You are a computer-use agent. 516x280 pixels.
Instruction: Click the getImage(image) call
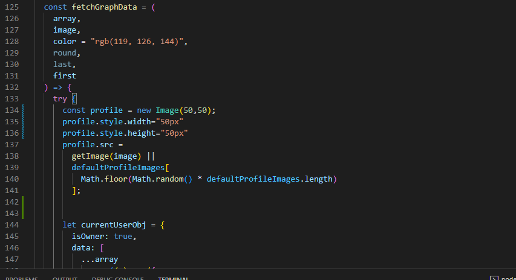(x=106, y=156)
